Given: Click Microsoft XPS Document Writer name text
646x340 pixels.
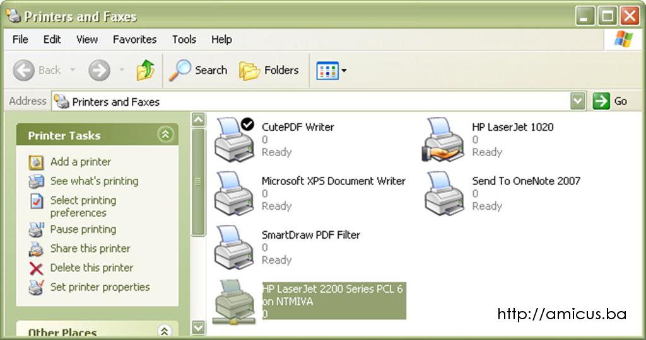Looking at the screenshot, I should [334, 181].
